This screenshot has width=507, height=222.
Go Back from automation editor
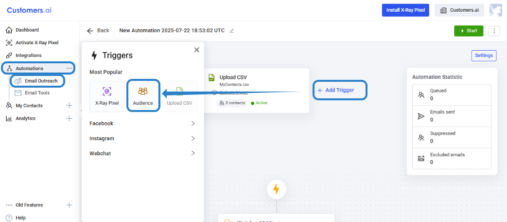pyautogui.click(x=98, y=30)
